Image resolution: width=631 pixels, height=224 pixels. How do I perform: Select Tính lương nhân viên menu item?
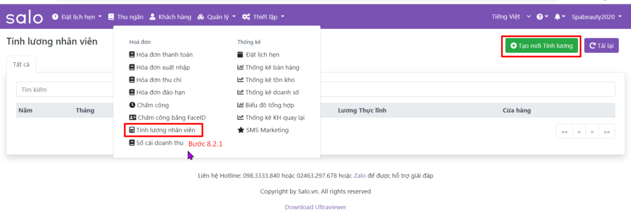click(162, 130)
